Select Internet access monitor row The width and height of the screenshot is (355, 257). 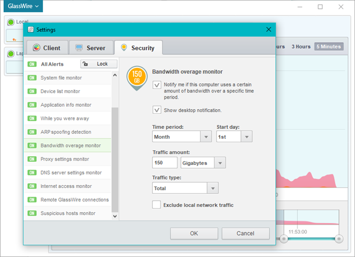pos(68,186)
